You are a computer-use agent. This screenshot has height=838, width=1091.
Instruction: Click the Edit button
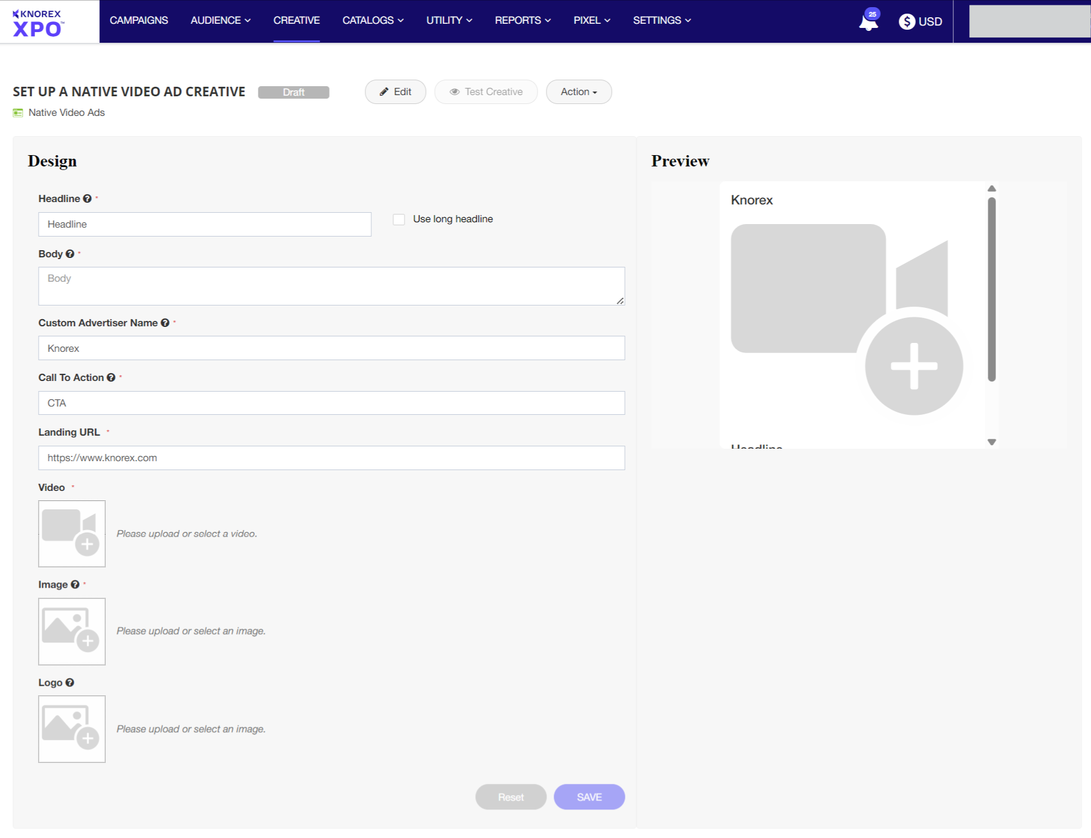pos(396,92)
